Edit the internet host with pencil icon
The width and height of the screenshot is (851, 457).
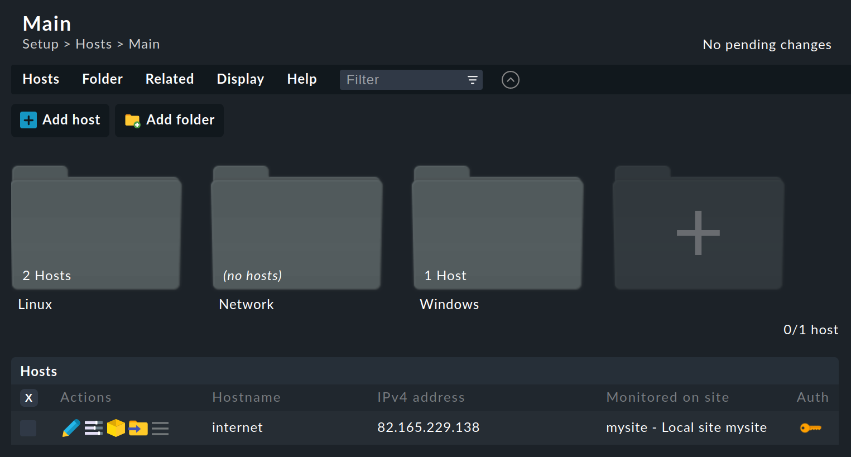(71, 428)
